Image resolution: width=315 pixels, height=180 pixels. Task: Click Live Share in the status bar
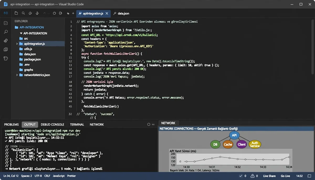point(269,176)
